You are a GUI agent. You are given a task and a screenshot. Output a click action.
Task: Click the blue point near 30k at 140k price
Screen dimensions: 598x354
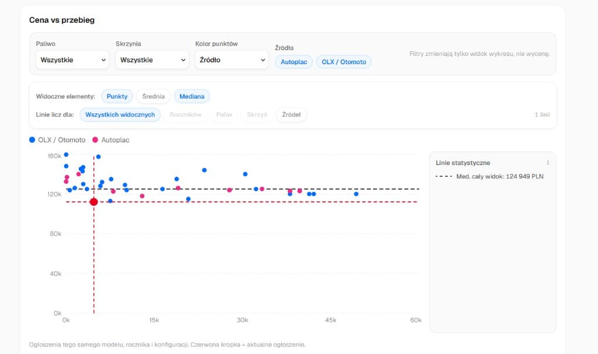[245, 174]
